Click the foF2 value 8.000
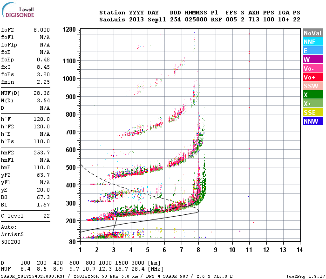This screenshot has height=279, width=326. pyautogui.click(x=41, y=30)
